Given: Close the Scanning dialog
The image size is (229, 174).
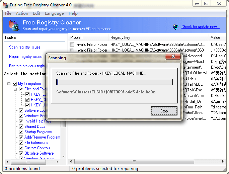Looking at the screenshot, I should point(173,56).
